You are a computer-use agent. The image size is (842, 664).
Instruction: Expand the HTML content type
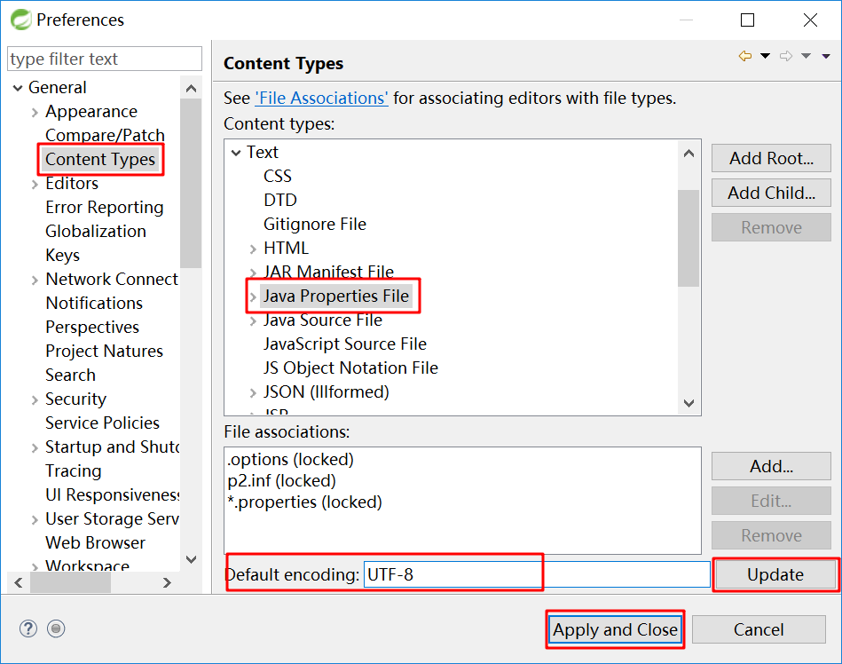[253, 249]
